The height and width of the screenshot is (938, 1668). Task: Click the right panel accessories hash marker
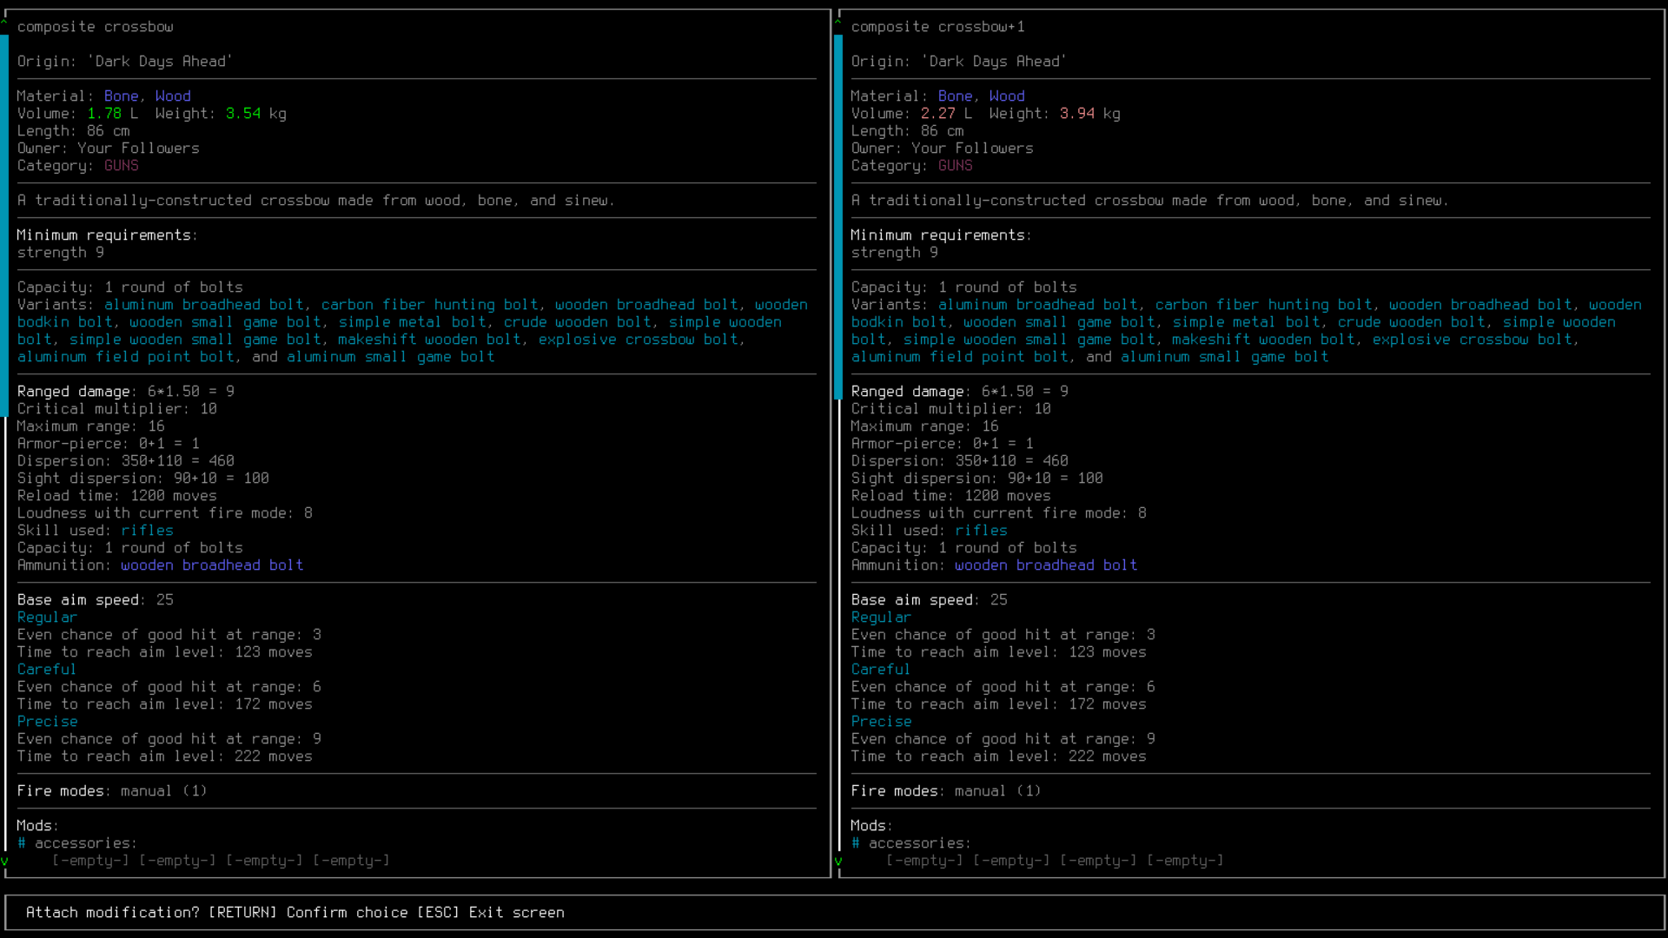tap(856, 843)
